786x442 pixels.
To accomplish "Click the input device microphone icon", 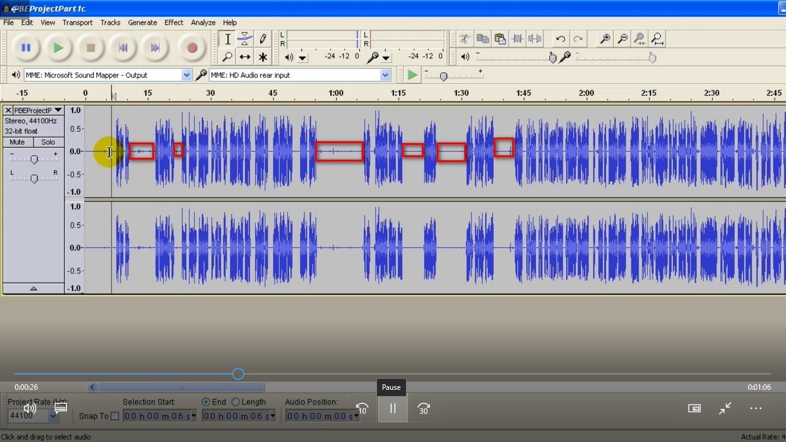I will pos(201,75).
